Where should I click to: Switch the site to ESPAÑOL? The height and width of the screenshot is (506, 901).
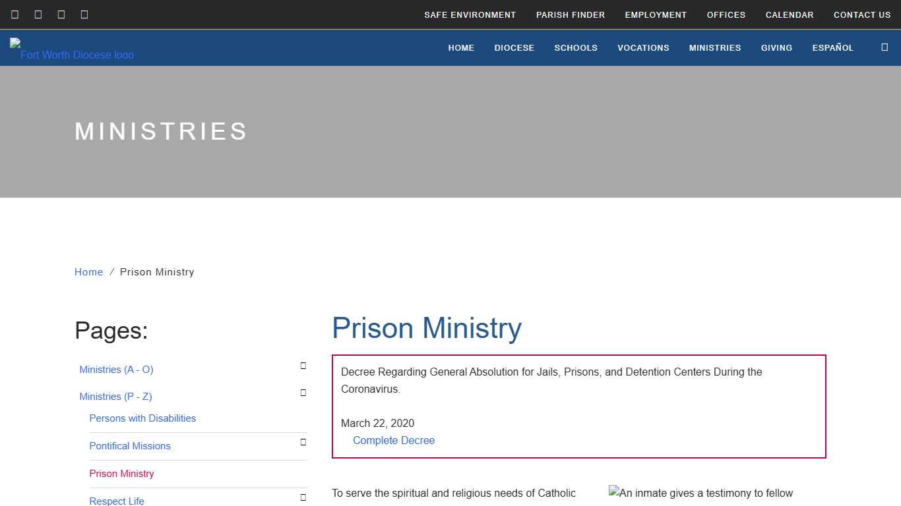pos(832,47)
